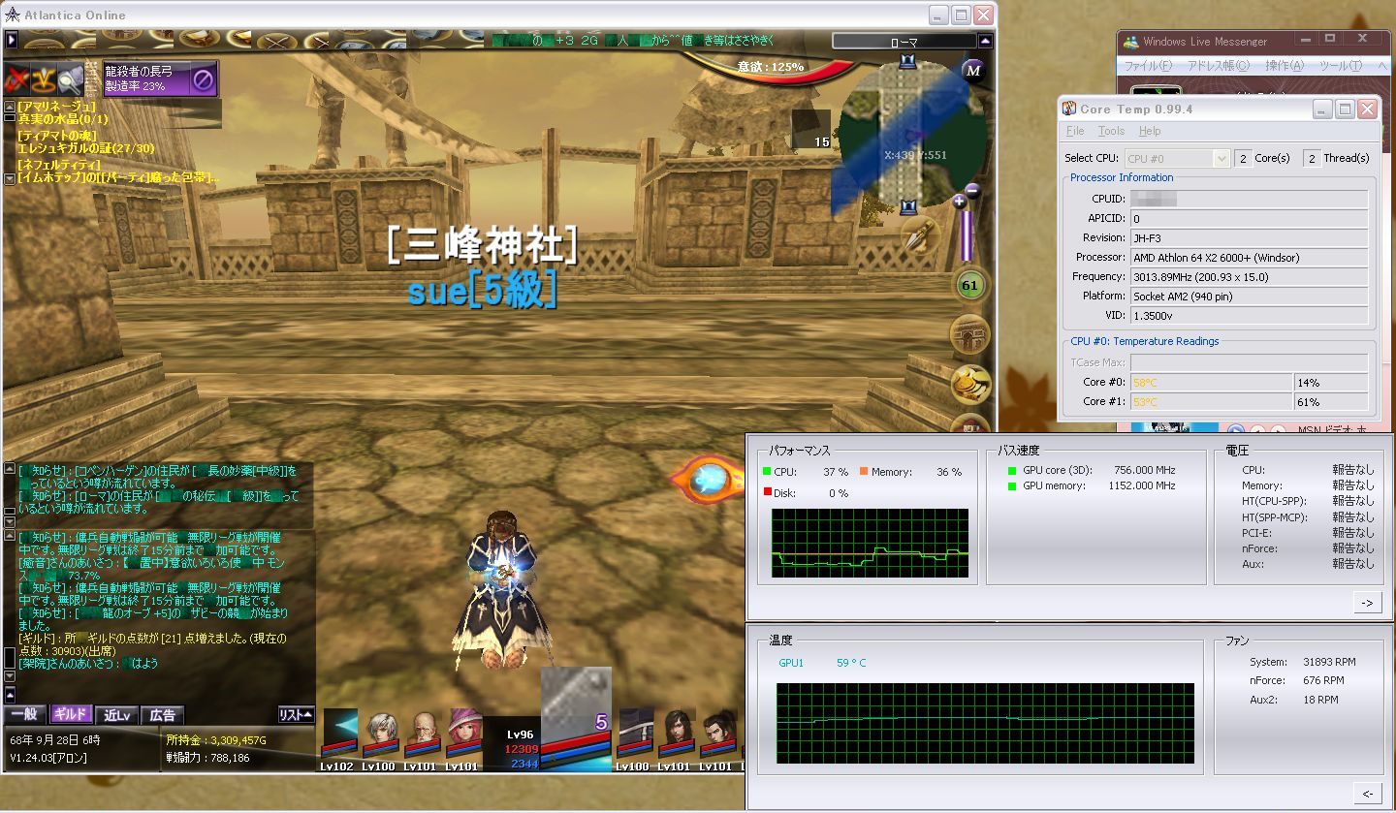The width and height of the screenshot is (1396, 813).
Task: Click the minimap display
Action: (x=912, y=135)
